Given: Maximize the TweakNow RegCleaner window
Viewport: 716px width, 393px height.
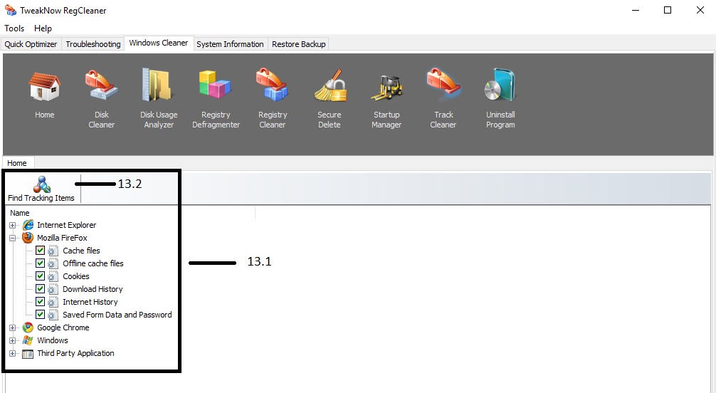Looking at the screenshot, I should (x=668, y=10).
